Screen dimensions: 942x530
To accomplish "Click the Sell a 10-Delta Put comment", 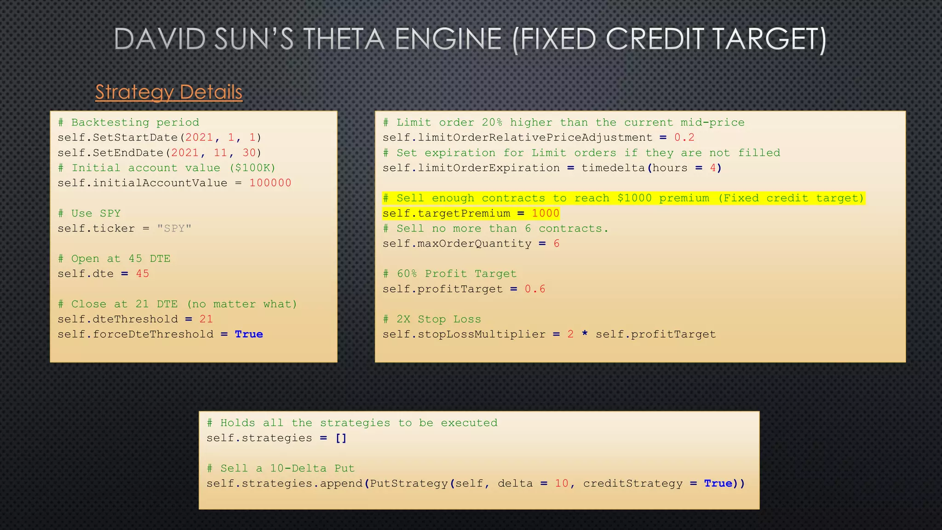I will [x=281, y=468].
